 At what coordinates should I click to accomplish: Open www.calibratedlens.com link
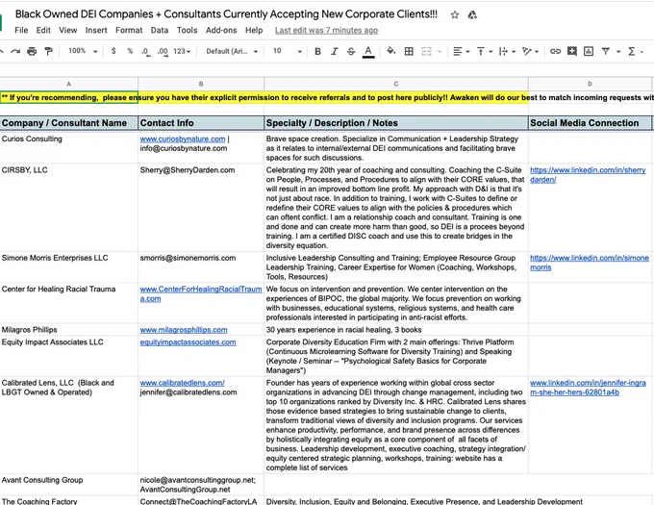point(183,383)
